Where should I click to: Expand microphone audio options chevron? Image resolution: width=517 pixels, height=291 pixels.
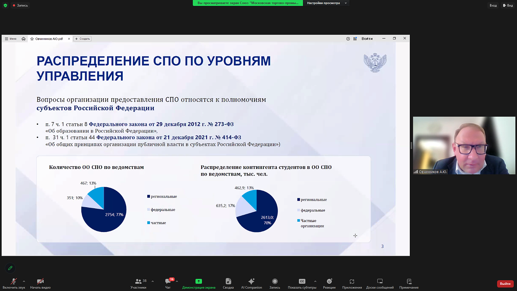tap(23, 281)
